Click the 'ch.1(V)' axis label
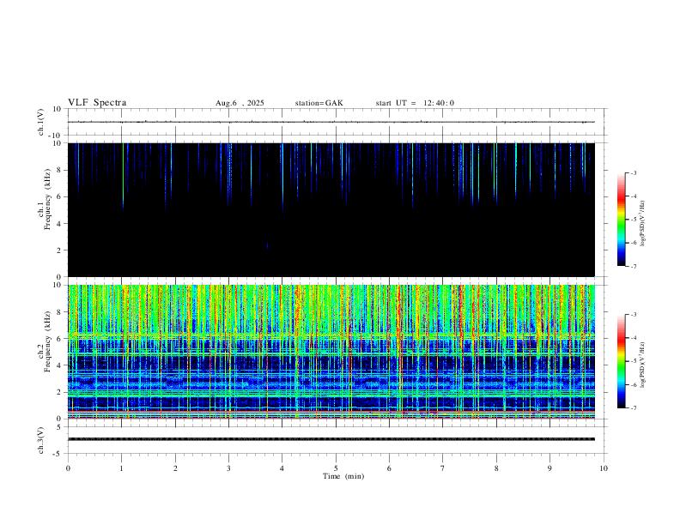The height and width of the screenshot is (525, 680). point(41,122)
